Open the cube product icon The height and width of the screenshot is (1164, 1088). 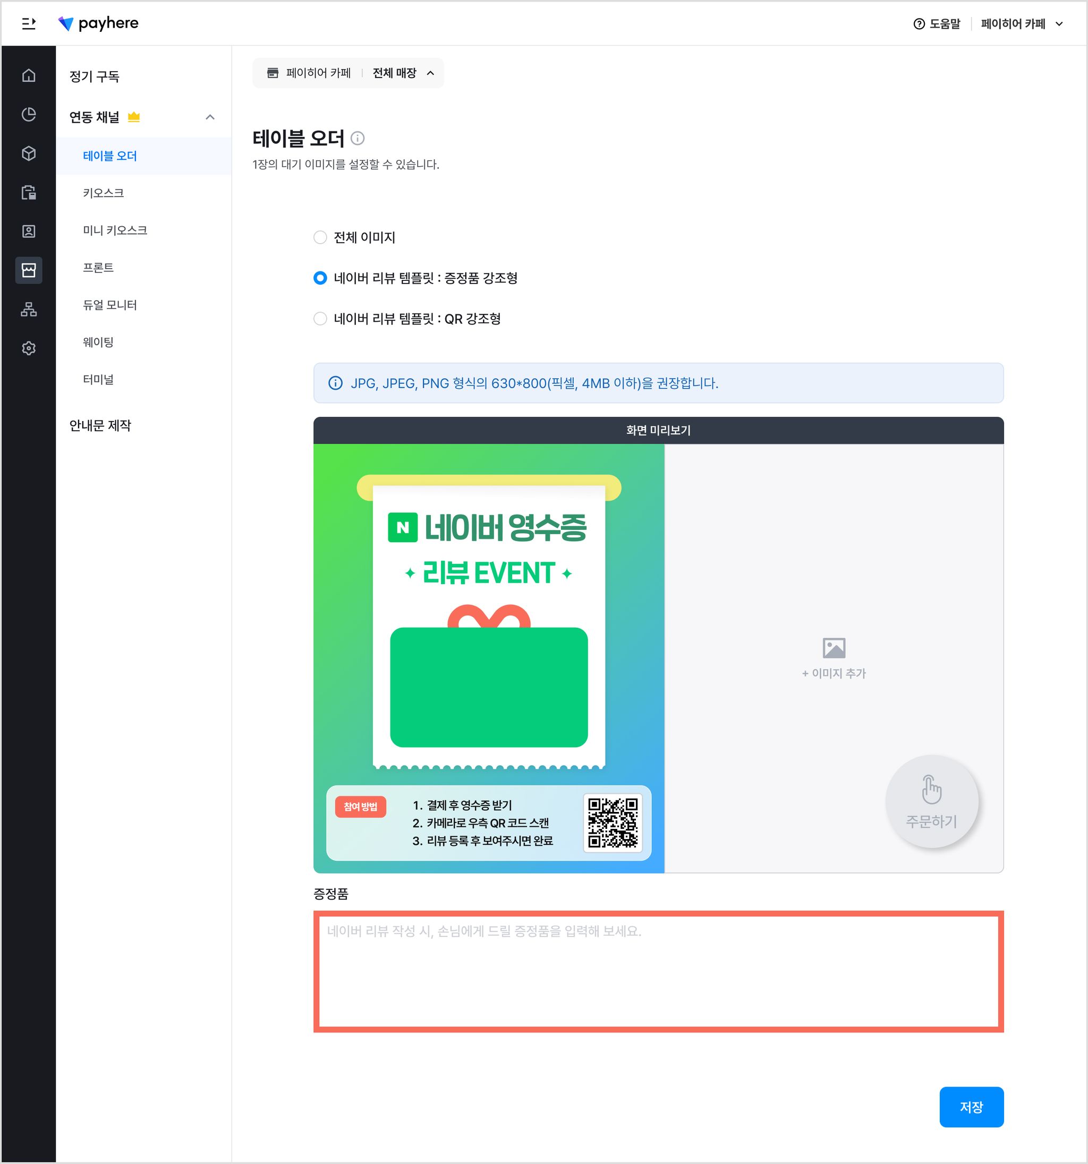coord(29,153)
